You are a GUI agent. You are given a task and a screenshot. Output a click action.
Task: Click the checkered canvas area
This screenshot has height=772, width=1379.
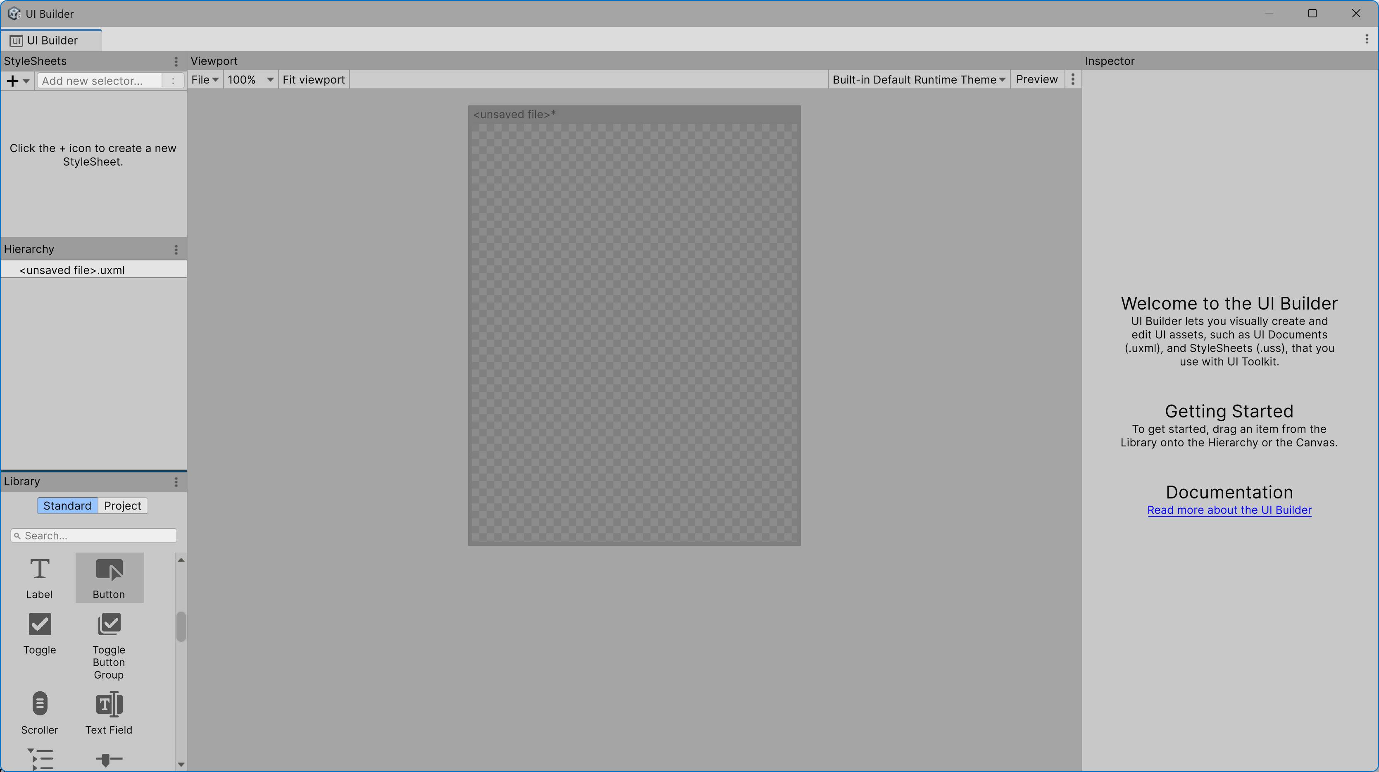point(634,334)
